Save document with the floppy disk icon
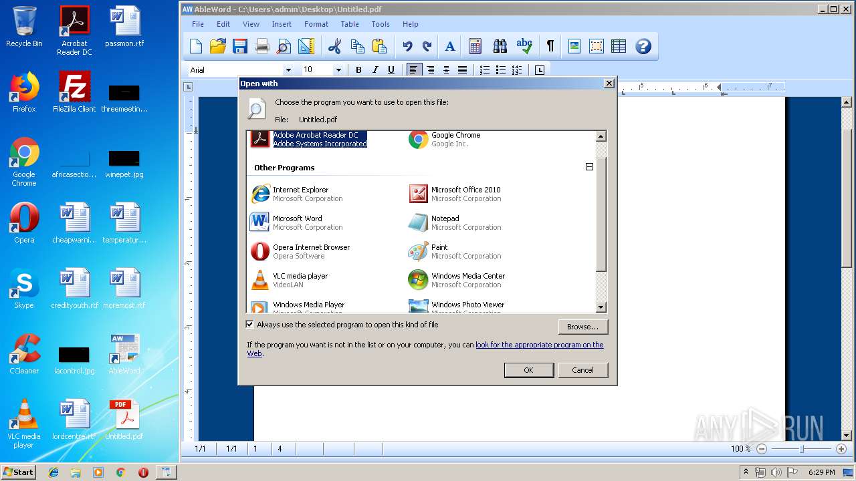 pos(239,46)
